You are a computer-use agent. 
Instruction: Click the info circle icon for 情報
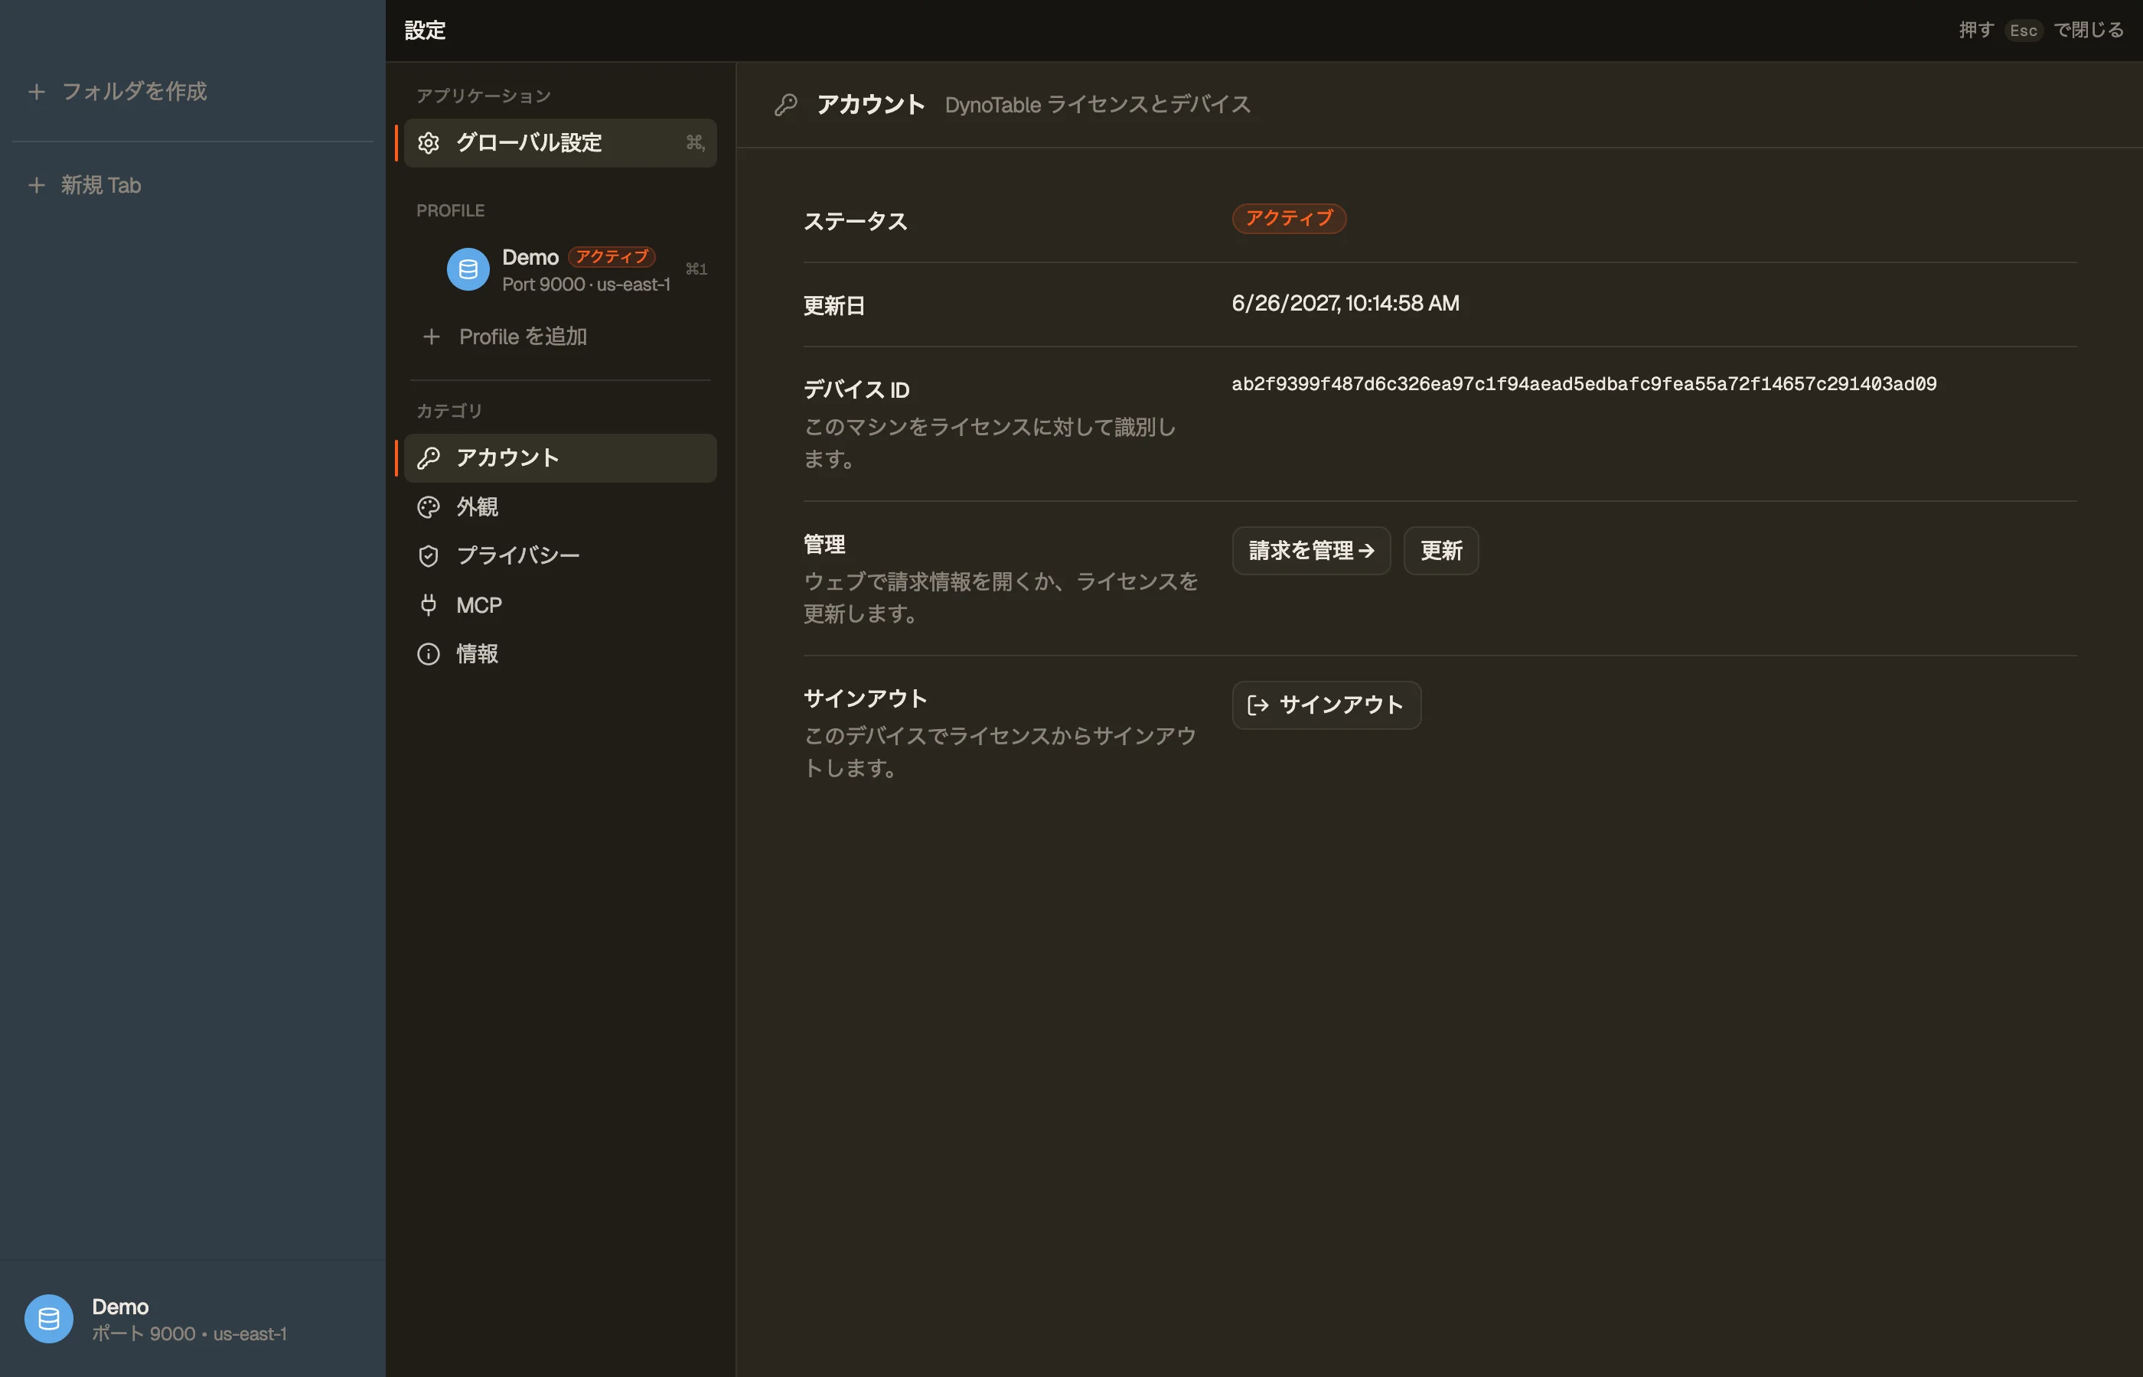pos(429,655)
